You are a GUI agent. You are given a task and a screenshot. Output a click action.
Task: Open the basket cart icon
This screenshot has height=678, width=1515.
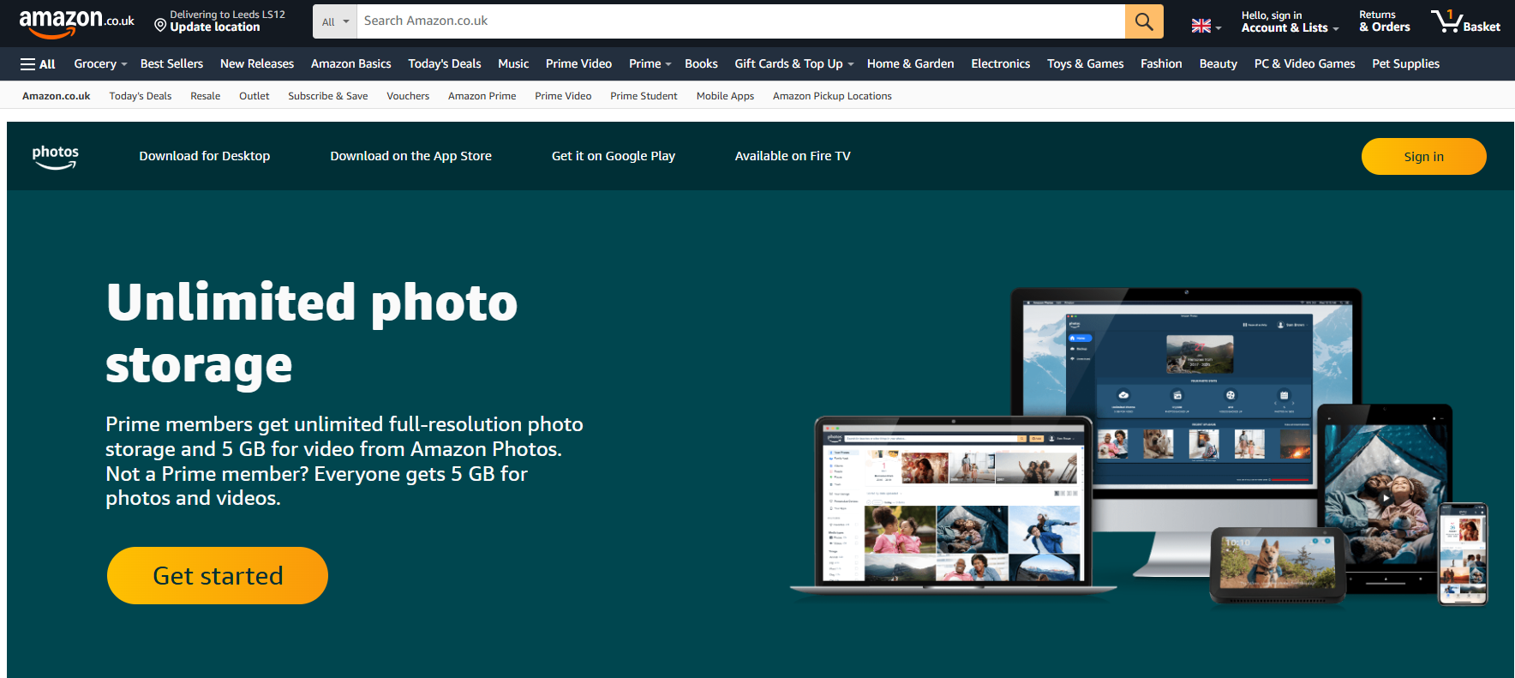pos(1465,21)
